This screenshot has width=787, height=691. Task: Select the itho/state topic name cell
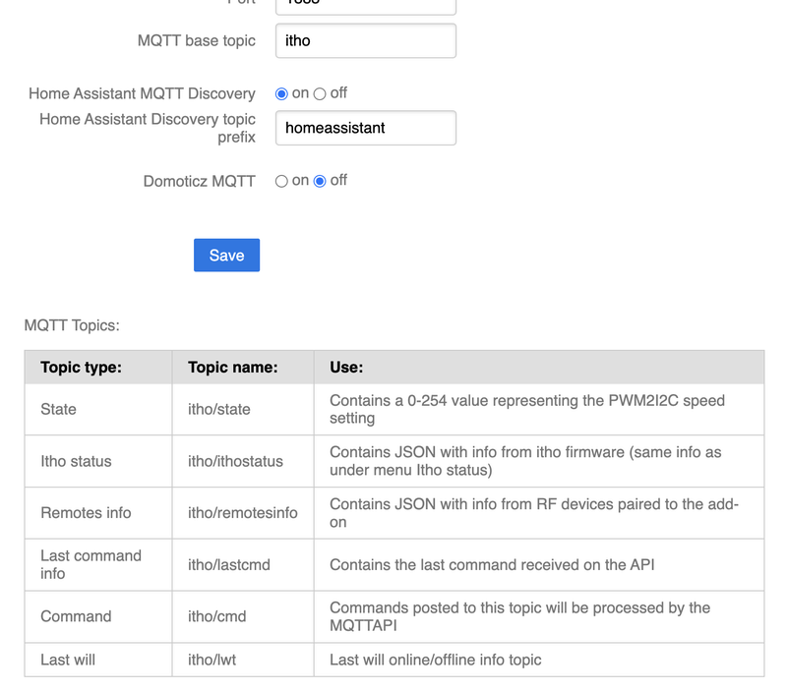[x=218, y=409]
